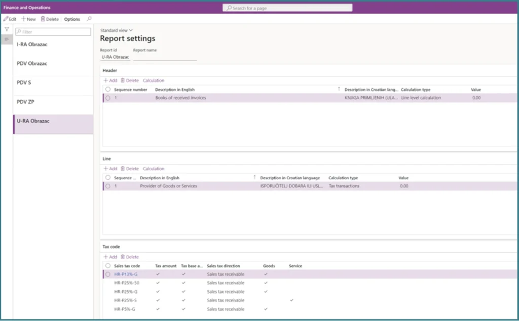The image size is (519, 321).
Task: Open the Options menu
Action: [72, 19]
